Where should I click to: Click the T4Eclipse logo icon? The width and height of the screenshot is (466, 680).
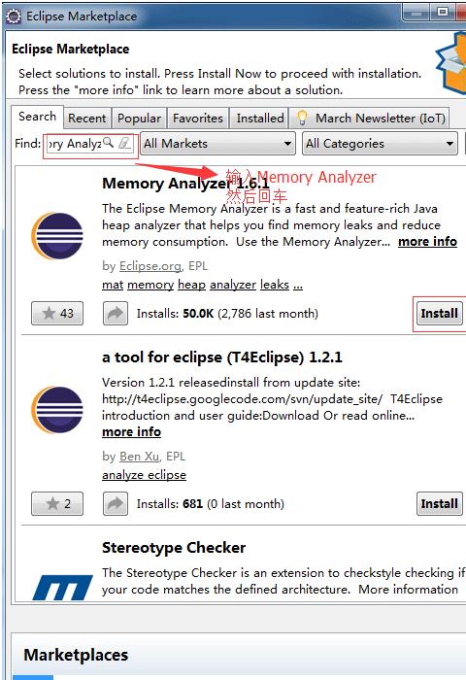pyautogui.click(x=57, y=410)
